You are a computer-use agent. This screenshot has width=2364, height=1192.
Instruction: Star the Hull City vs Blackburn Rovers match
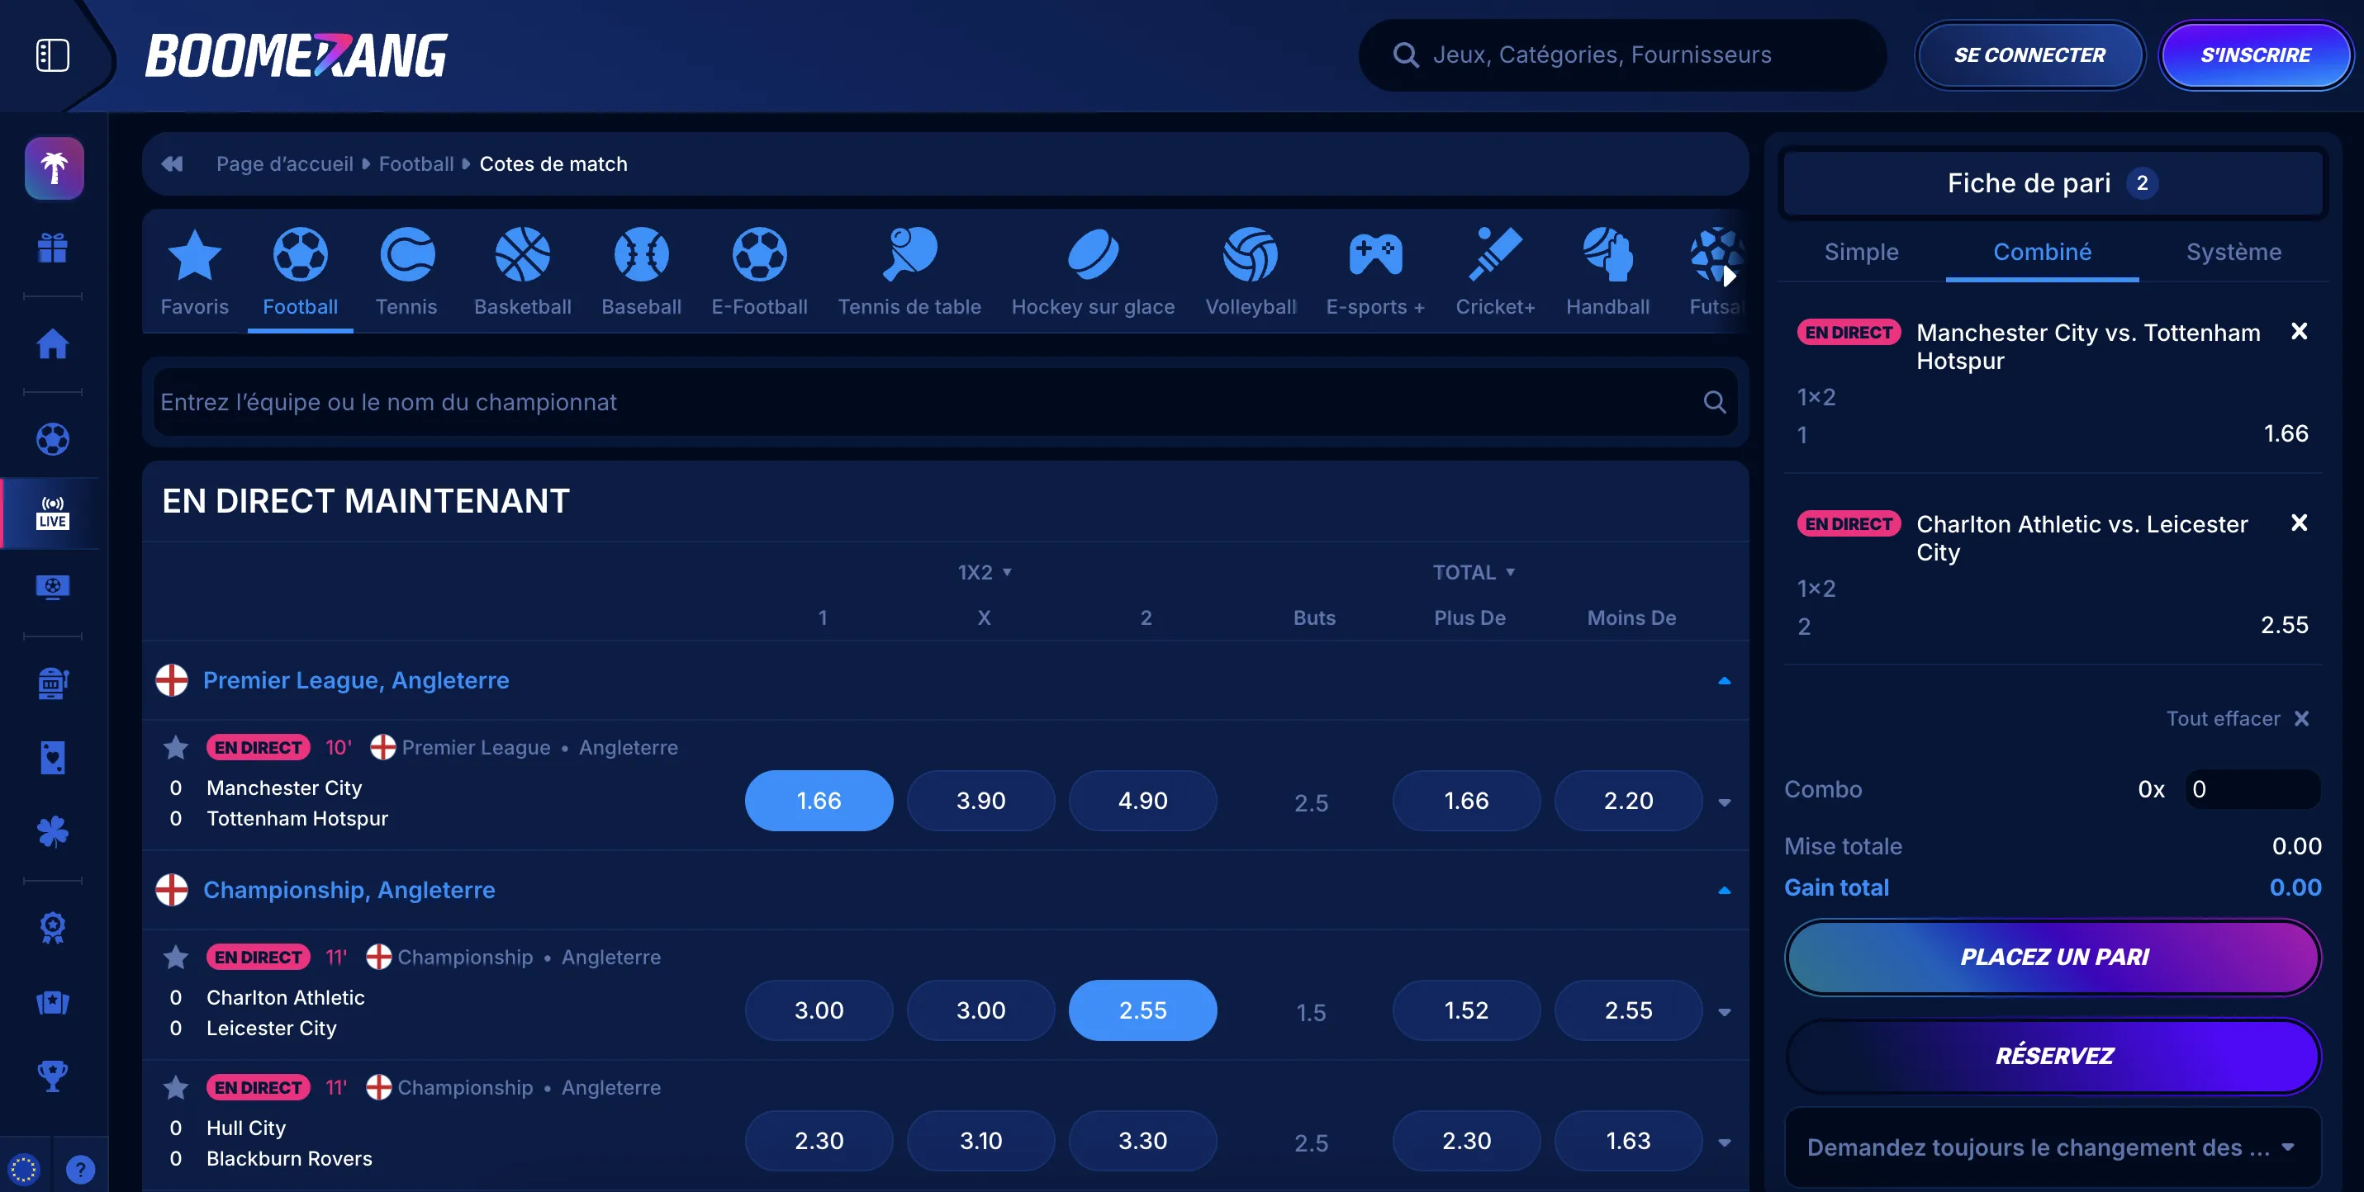click(175, 1087)
